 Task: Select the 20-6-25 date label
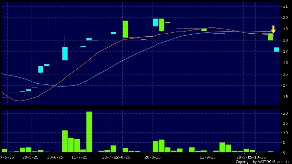click(x=55, y=157)
